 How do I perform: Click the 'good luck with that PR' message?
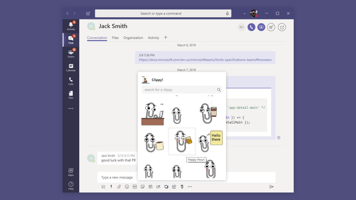[x=118, y=160]
